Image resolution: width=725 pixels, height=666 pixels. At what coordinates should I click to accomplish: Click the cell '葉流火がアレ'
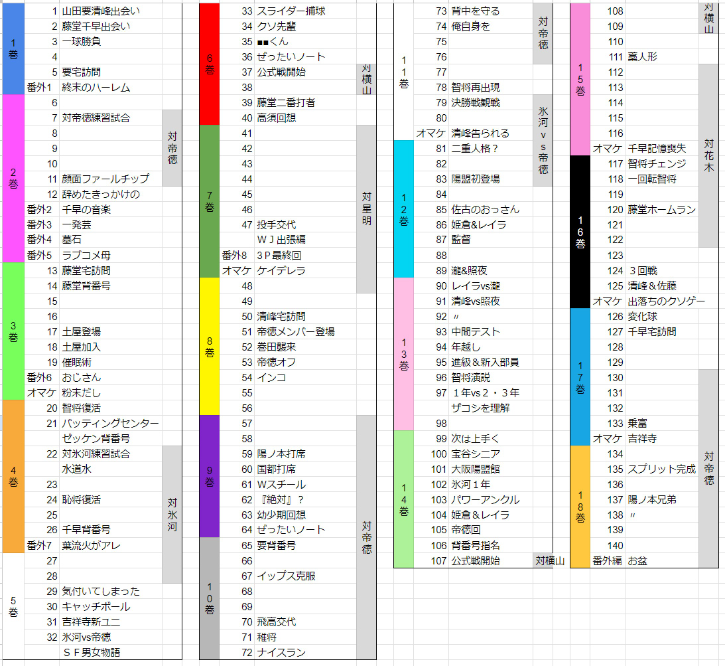111,546
